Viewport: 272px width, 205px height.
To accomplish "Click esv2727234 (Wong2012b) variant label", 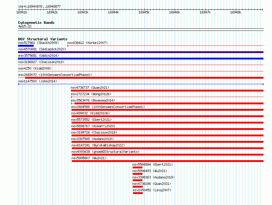I will pos(91,94).
